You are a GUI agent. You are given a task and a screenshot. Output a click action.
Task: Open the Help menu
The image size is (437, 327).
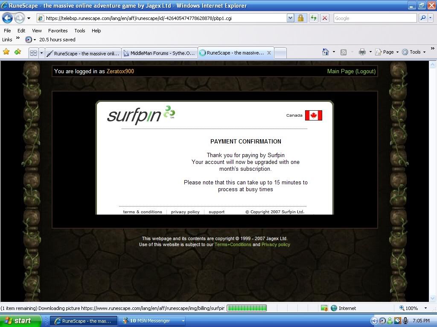[96, 31]
